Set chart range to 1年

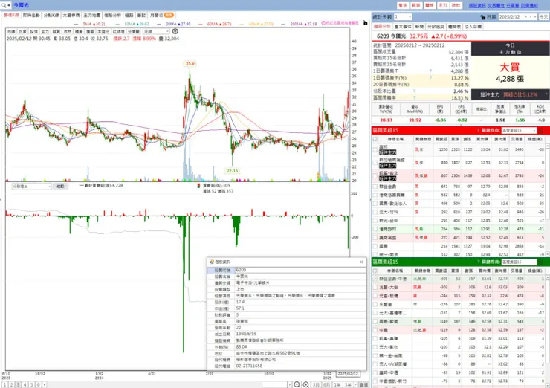tap(337, 385)
